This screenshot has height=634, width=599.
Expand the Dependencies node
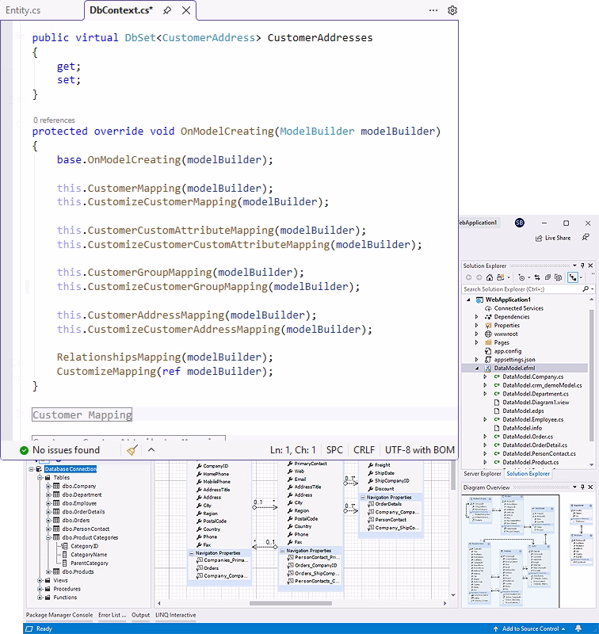tap(477, 317)
